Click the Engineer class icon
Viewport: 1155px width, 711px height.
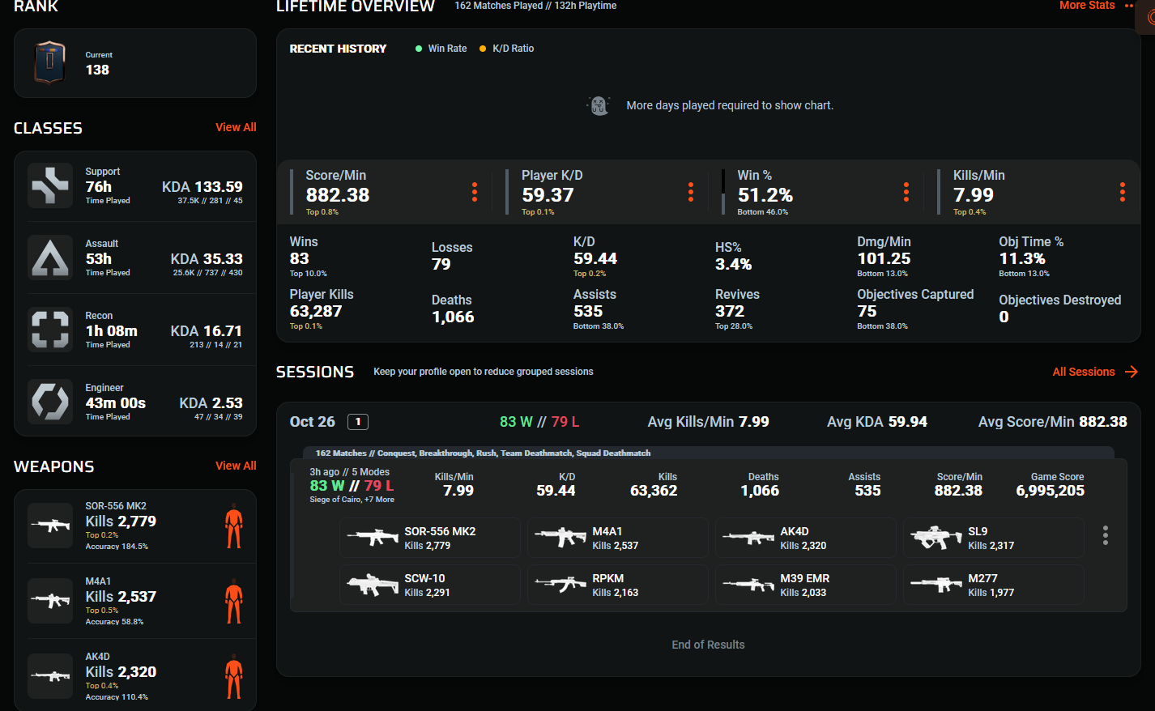(50, 402)
